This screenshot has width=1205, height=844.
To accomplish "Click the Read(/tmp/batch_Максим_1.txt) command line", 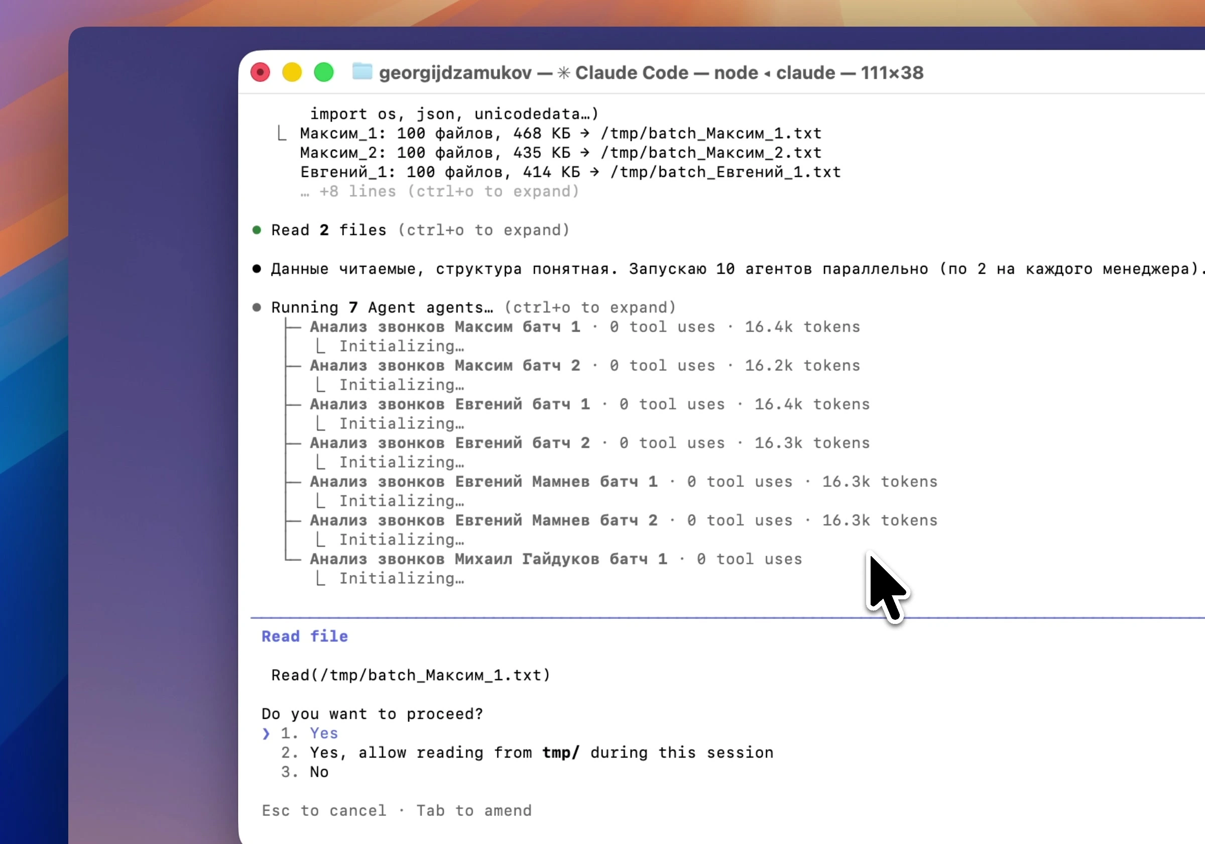I will pos(410,675).
